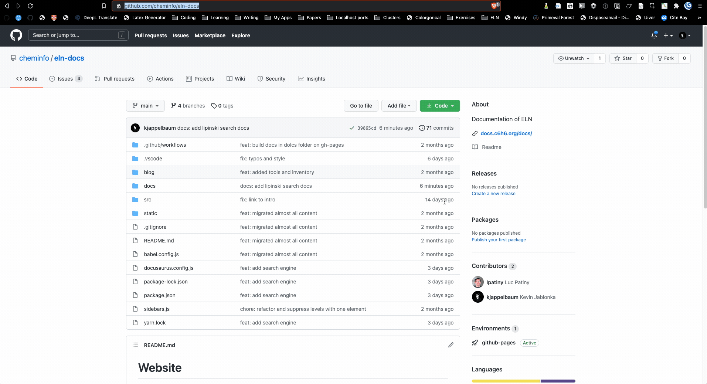The image size is (707, 384).
Task: Click the browser back arrow
Action: (7, 6)
